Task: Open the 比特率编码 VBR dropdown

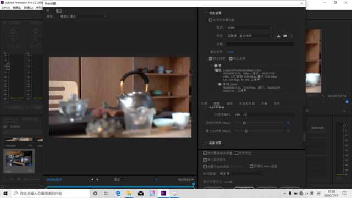Action: click(266, 114)
